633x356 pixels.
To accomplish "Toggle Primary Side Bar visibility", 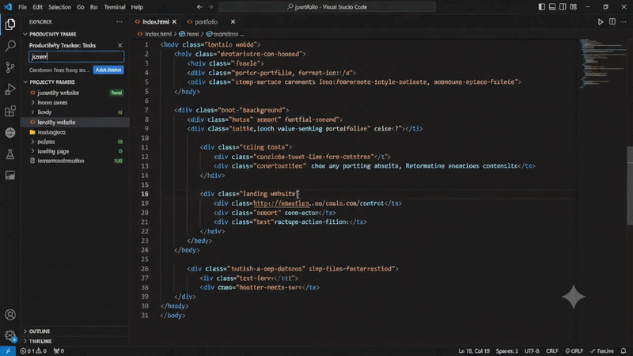I will 542,7.
